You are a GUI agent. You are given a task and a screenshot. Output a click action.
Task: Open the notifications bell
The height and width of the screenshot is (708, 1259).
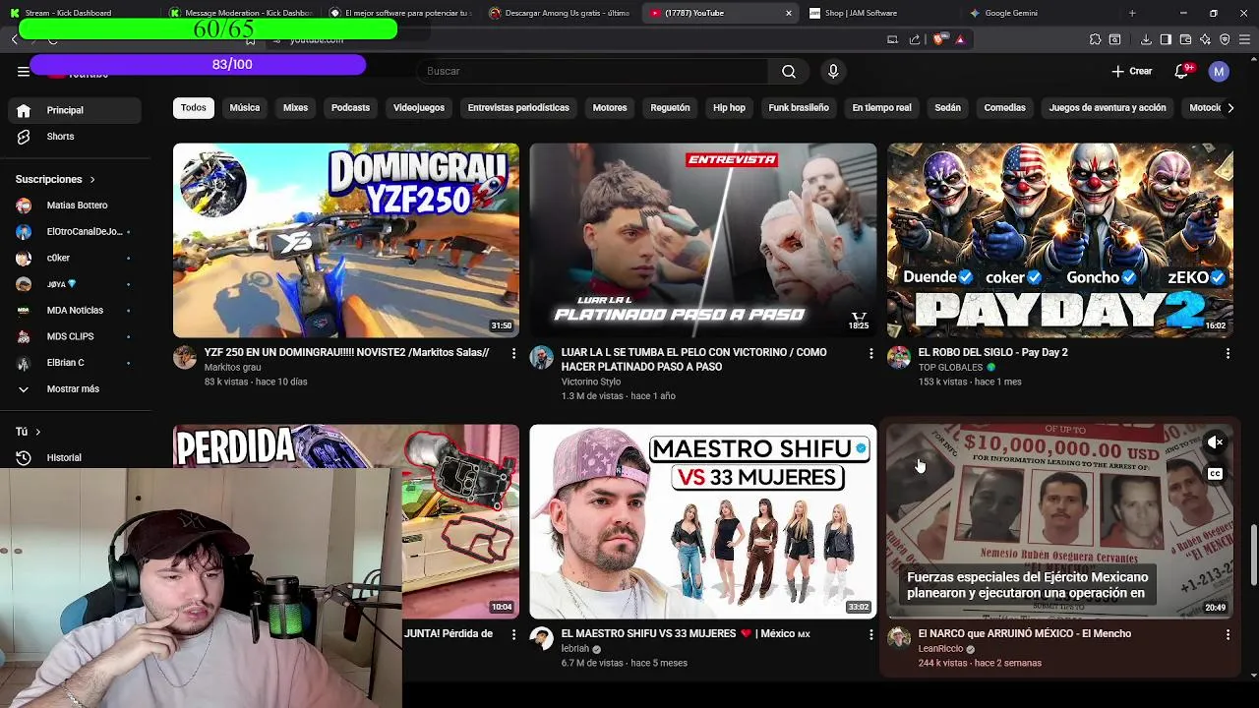tap(1182, 71)
